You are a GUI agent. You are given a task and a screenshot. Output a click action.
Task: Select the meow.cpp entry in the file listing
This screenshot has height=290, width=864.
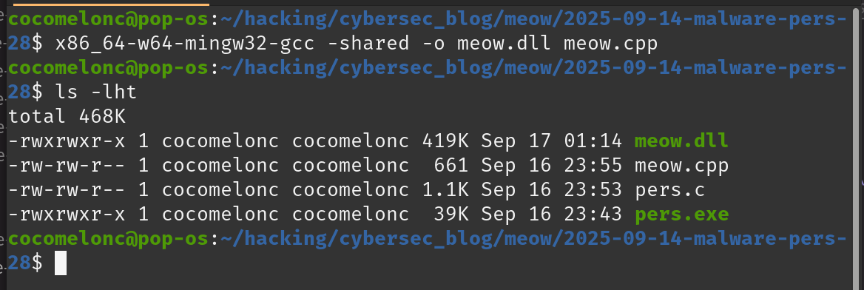click(681, 166)
